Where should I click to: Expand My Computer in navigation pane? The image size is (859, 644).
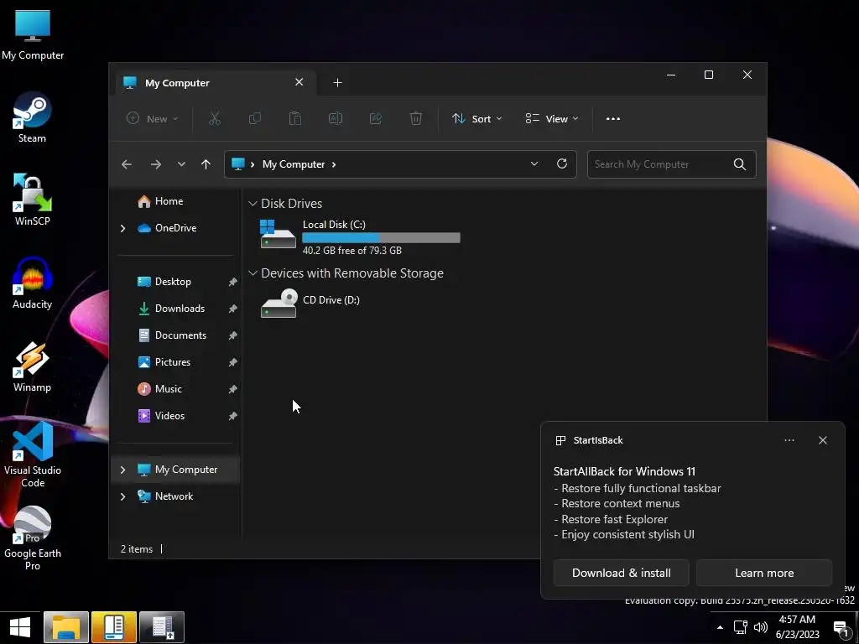coord(122,470)
